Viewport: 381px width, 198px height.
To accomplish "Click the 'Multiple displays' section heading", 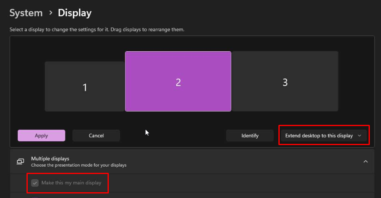I will (50, 158).
